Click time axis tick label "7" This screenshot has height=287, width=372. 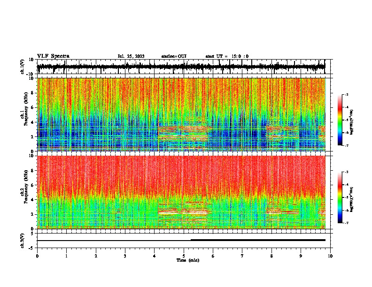(x=242, y=256)
